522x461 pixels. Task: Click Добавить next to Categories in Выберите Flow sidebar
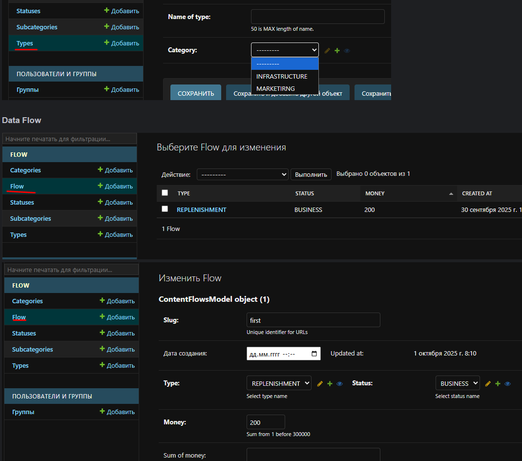pos(115,170)
